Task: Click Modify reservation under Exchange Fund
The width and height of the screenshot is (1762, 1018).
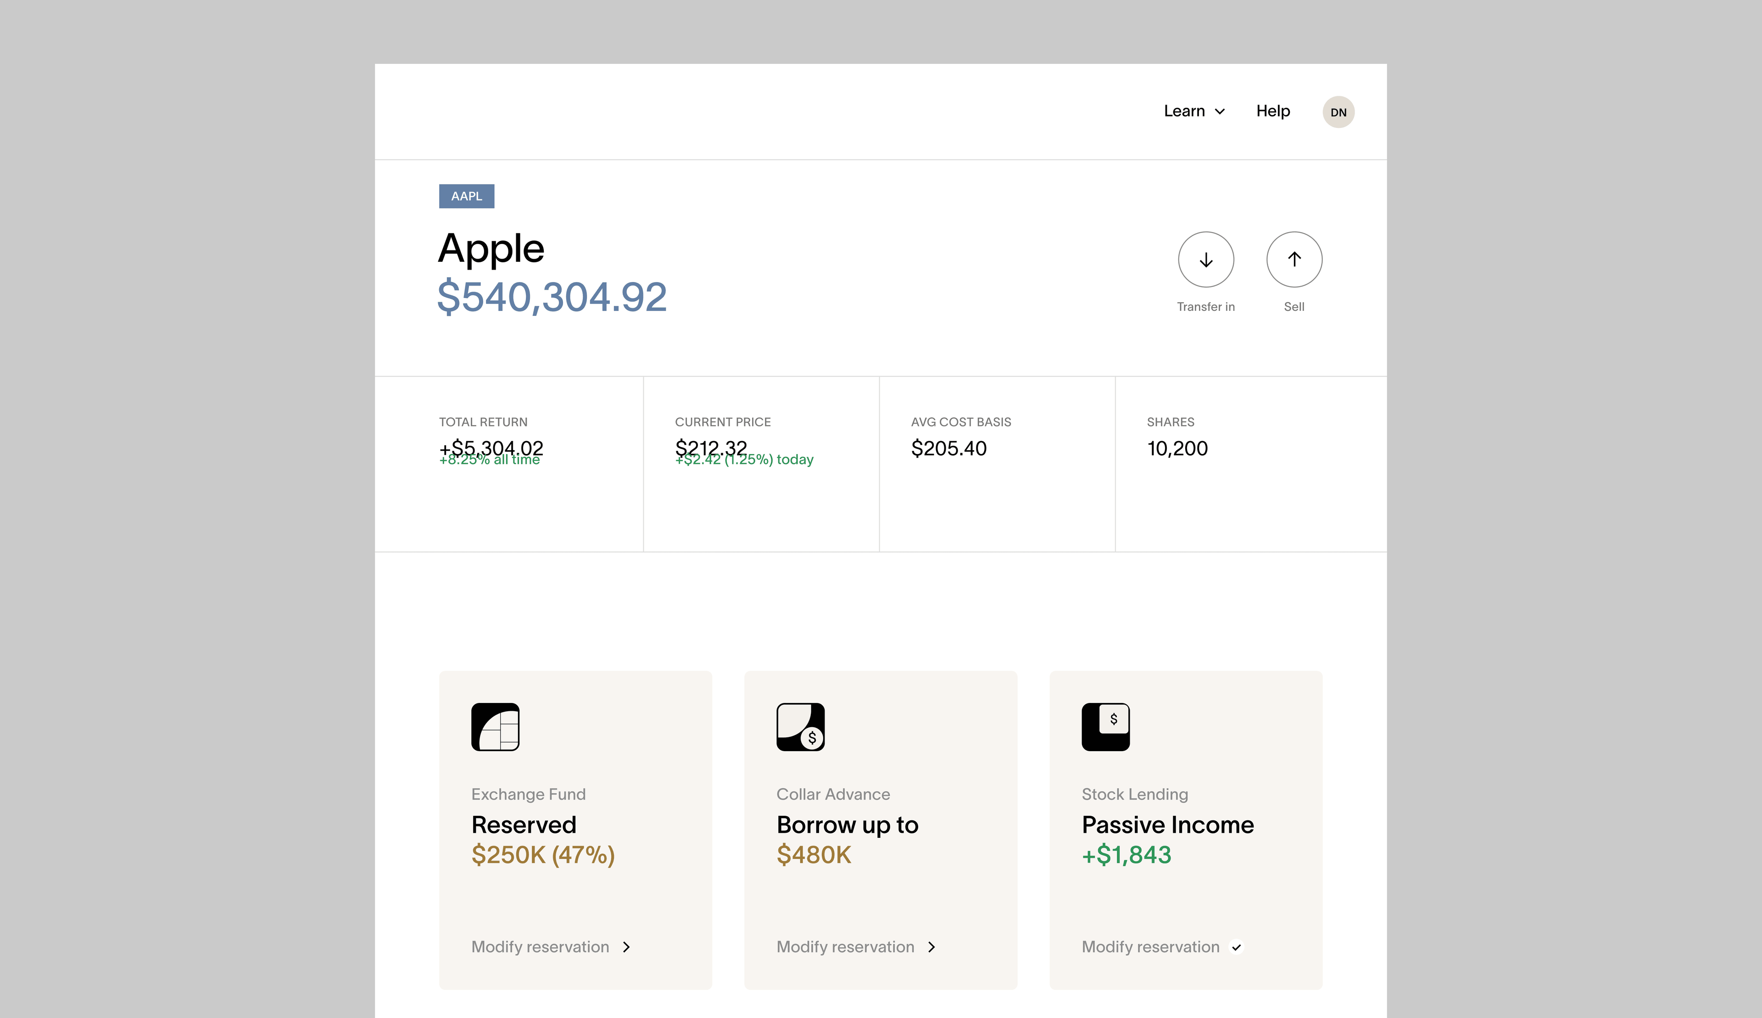Action: tap(540, 947)
